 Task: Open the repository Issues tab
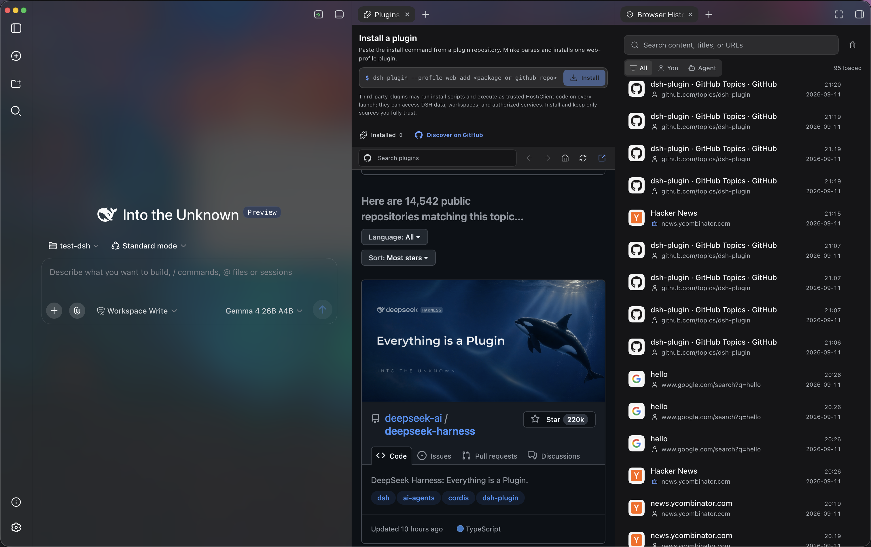coord(434,456)
